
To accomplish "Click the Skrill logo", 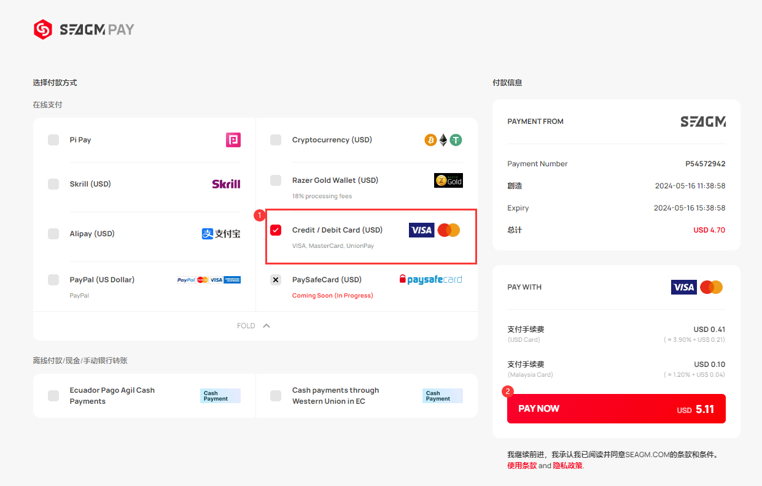I will click(226, 184).
